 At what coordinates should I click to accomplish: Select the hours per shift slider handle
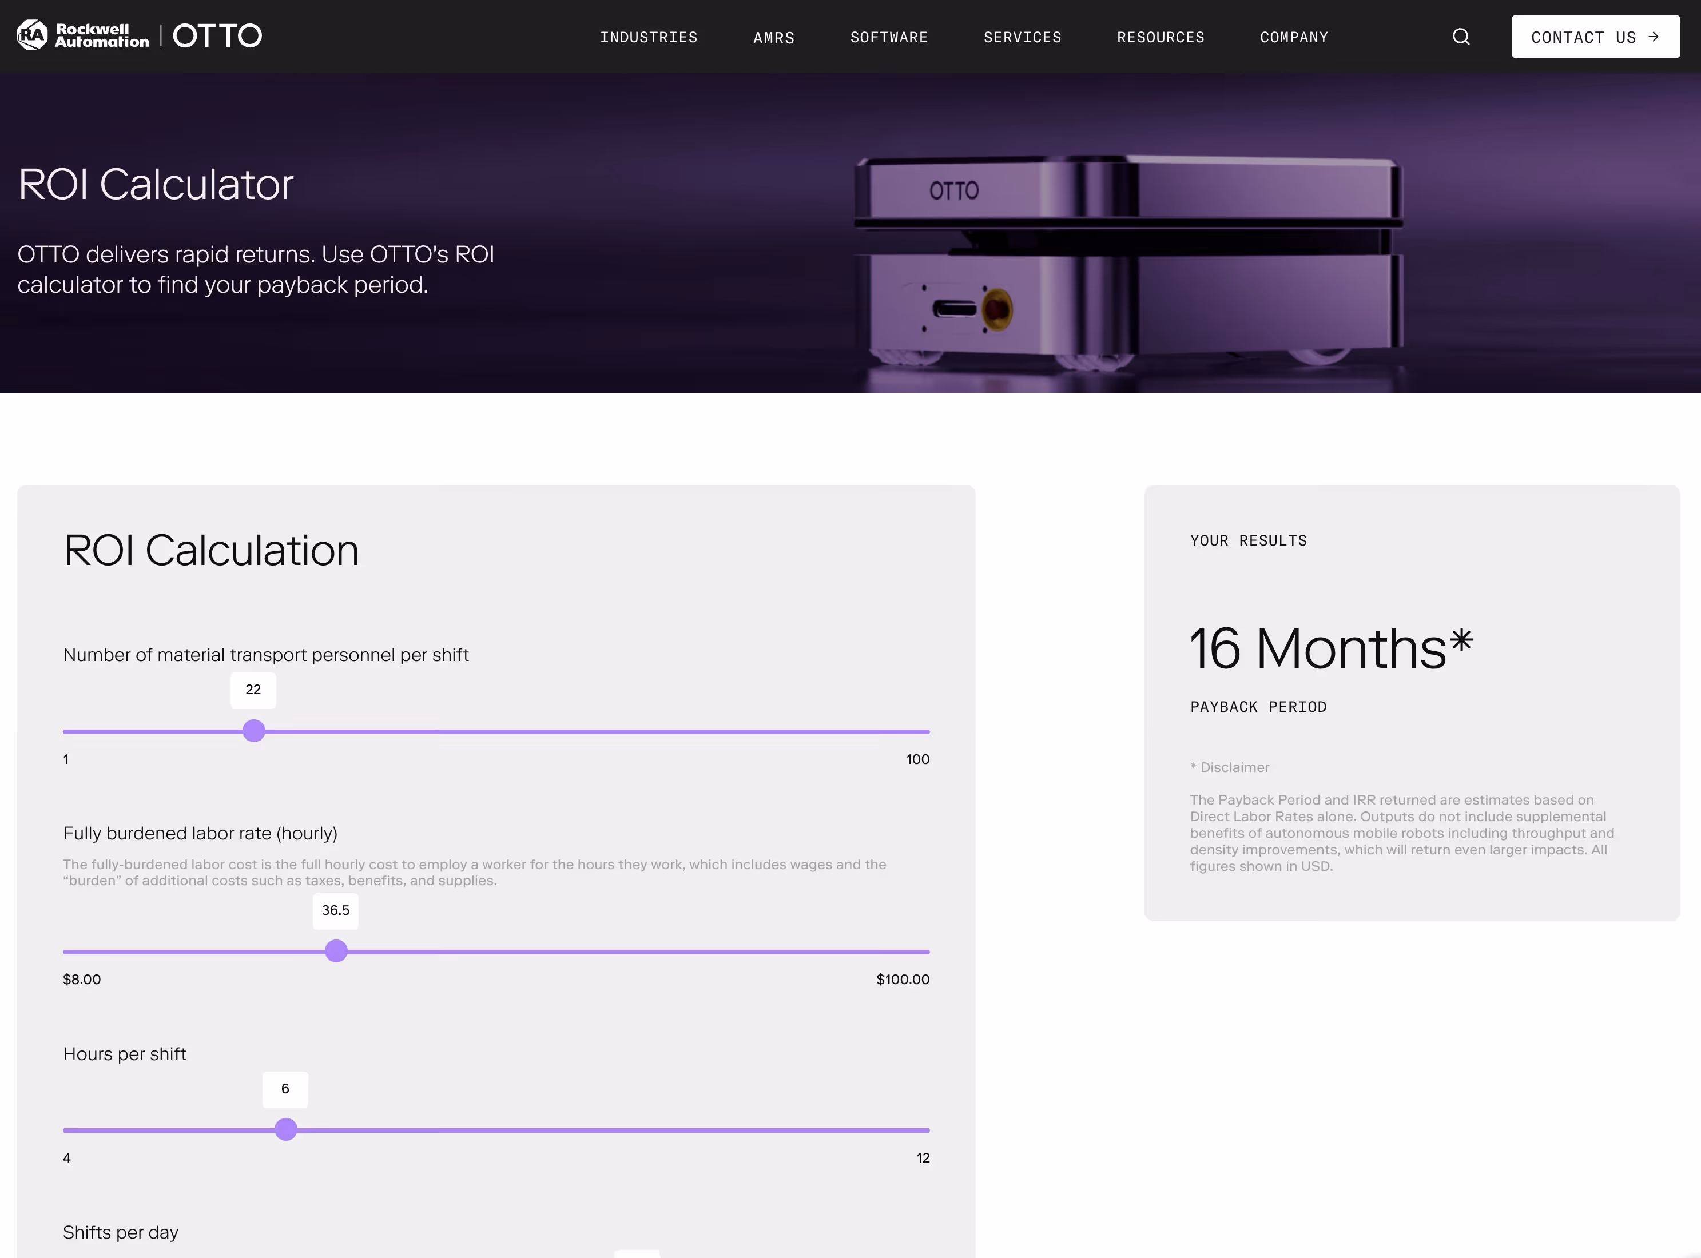(285, 1129)
